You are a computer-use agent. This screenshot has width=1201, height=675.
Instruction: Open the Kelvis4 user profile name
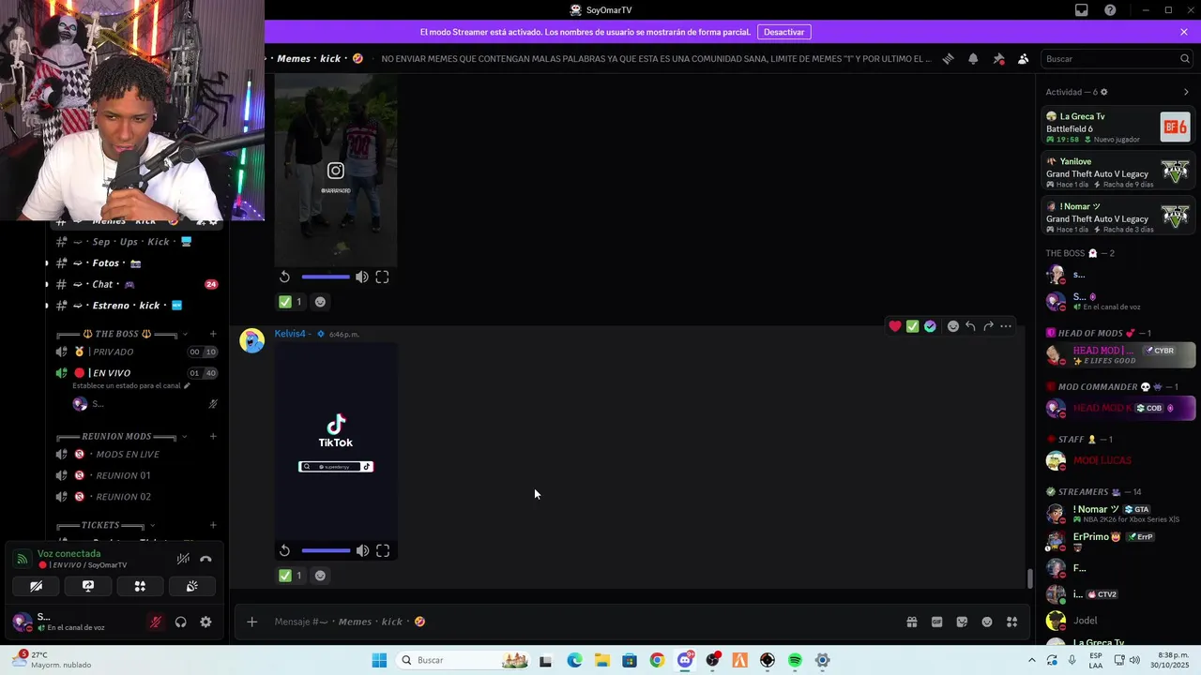click(290, 334)
